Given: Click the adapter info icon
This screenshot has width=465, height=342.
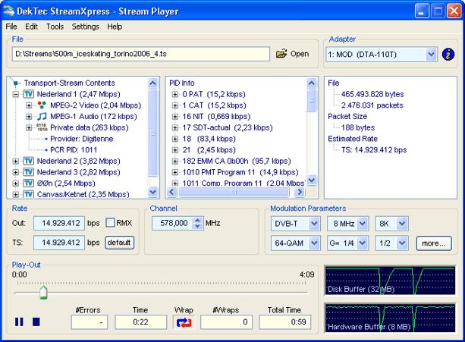Looking at the screenshot, I should (x=448, y=54).
